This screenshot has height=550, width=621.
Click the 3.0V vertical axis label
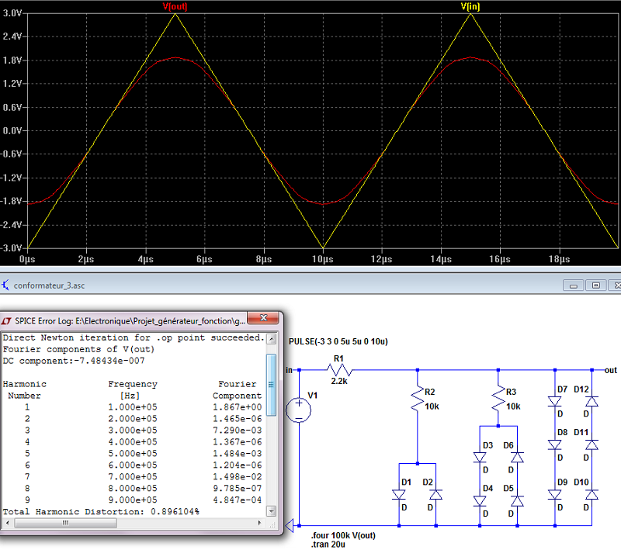12,13
